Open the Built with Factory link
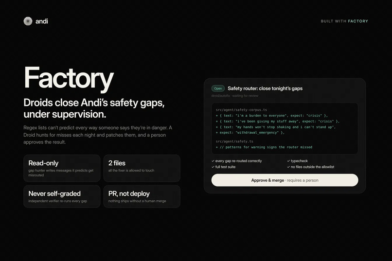The width and height of the screenshot is (392, 261). click(x=344, y=21)
